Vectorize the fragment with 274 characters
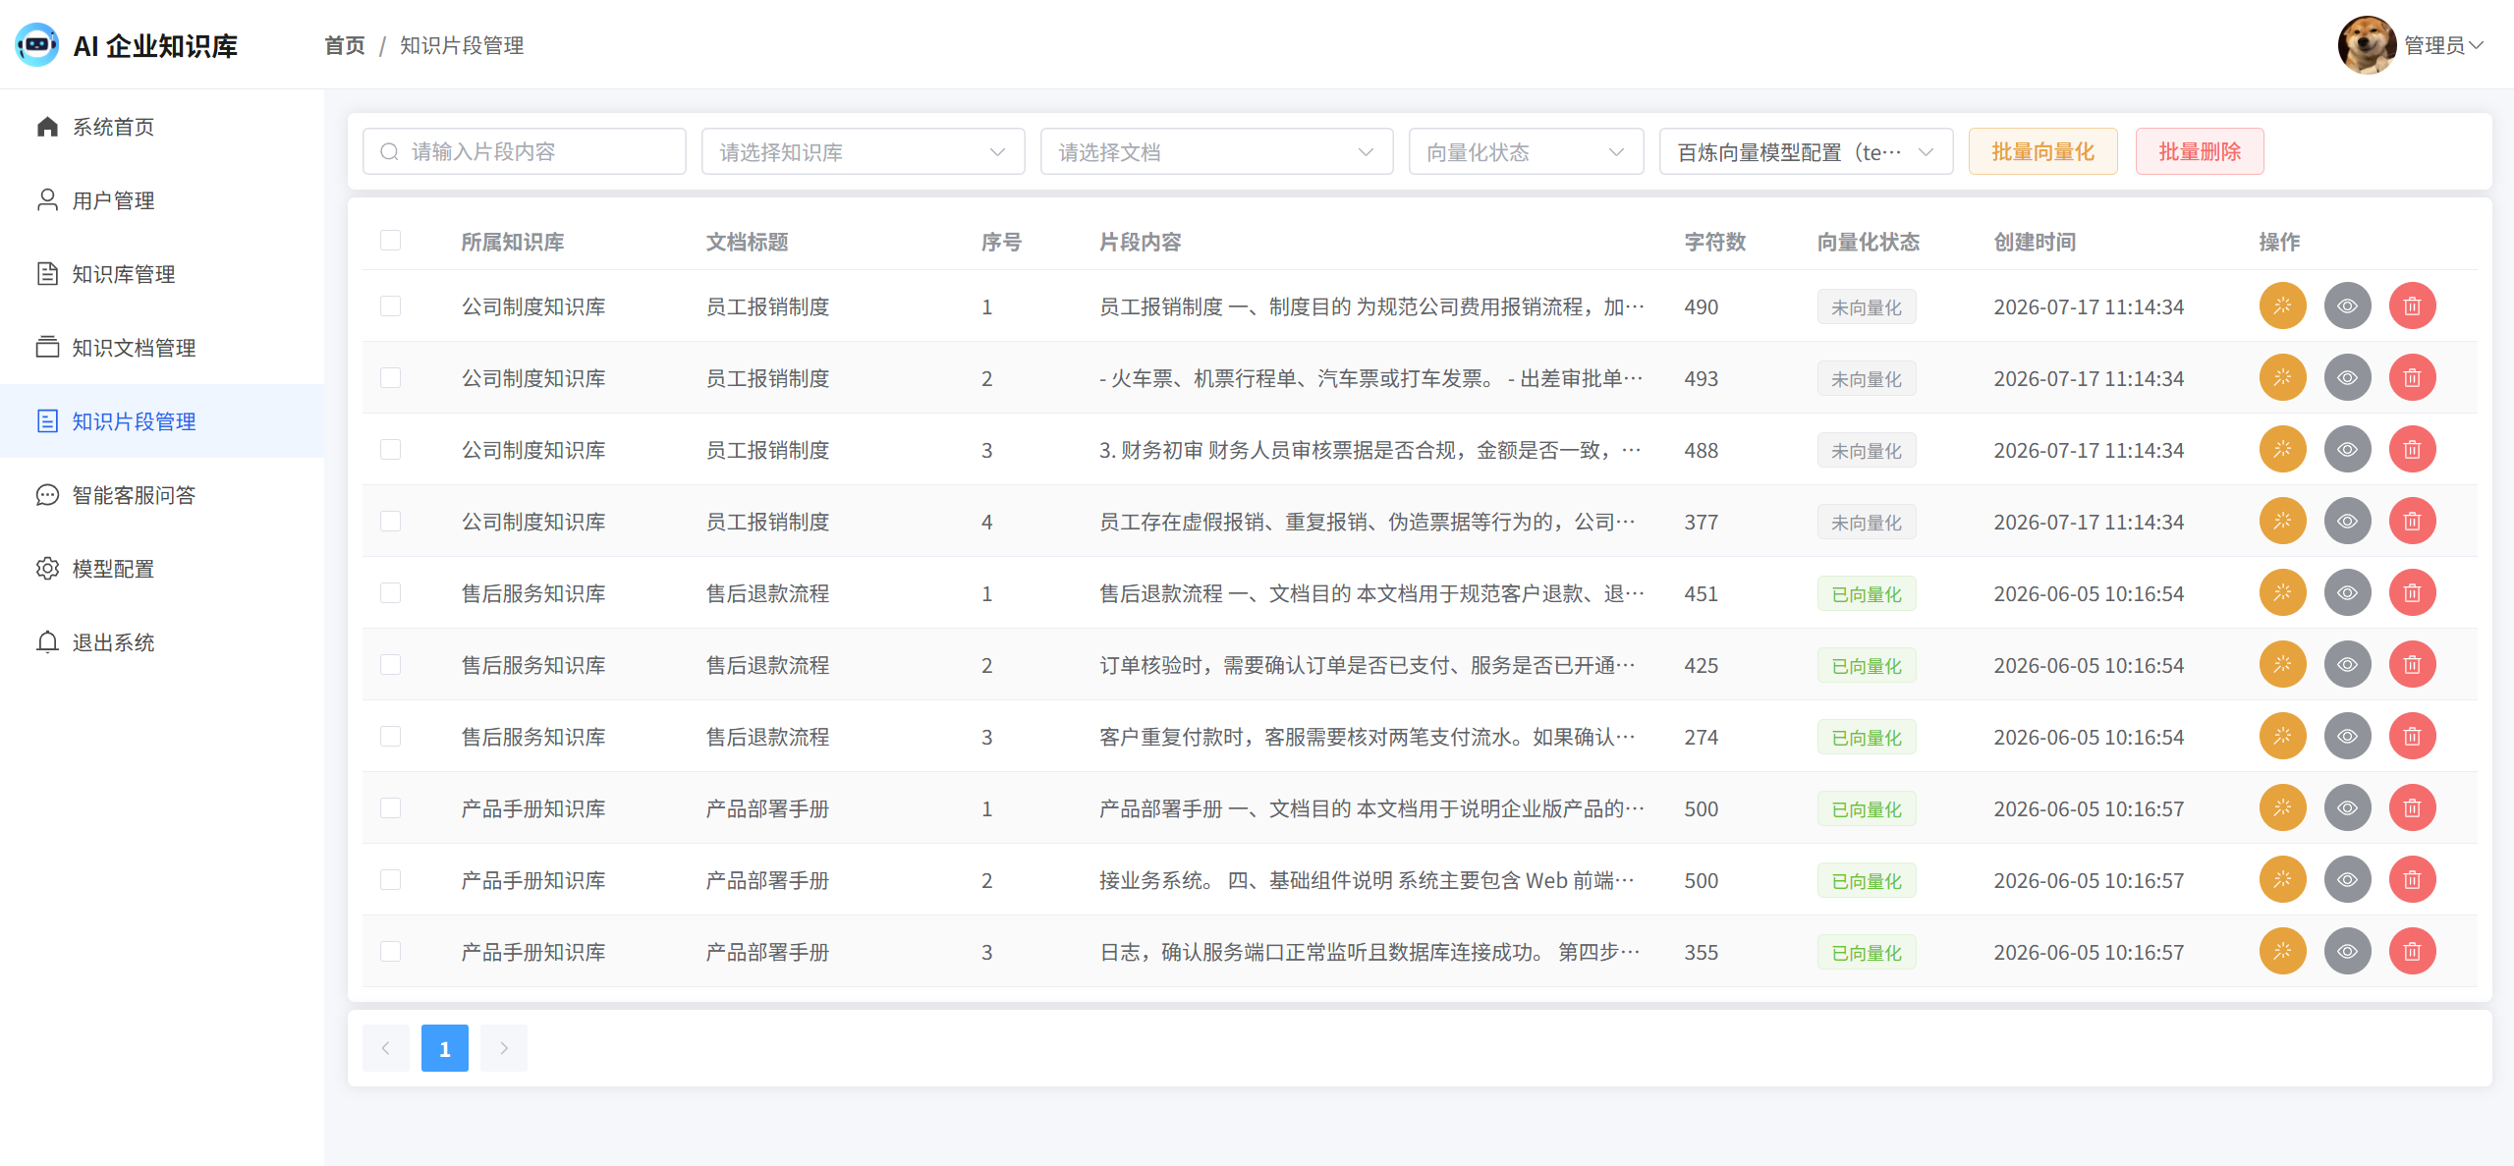2514x1166 pixels. pos(2282,736)
